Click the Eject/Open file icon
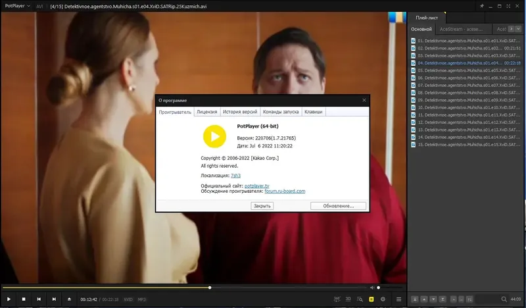 coord(69,299)
